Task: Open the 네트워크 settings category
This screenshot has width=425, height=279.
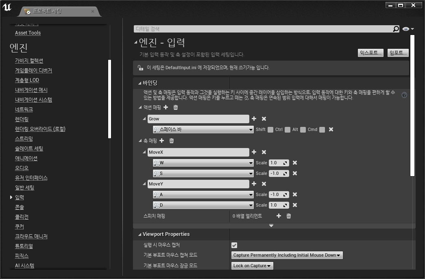Action: [24, 109]
